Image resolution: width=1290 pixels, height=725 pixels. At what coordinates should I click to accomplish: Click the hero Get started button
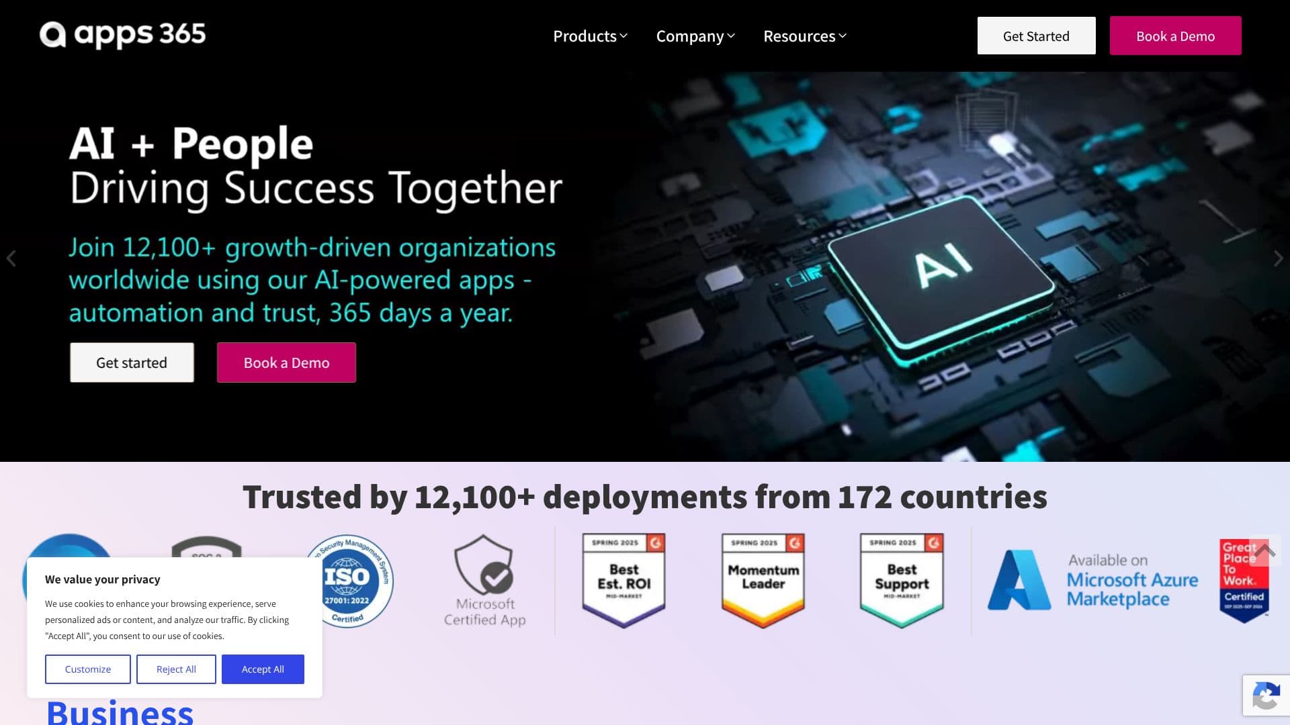132,362
